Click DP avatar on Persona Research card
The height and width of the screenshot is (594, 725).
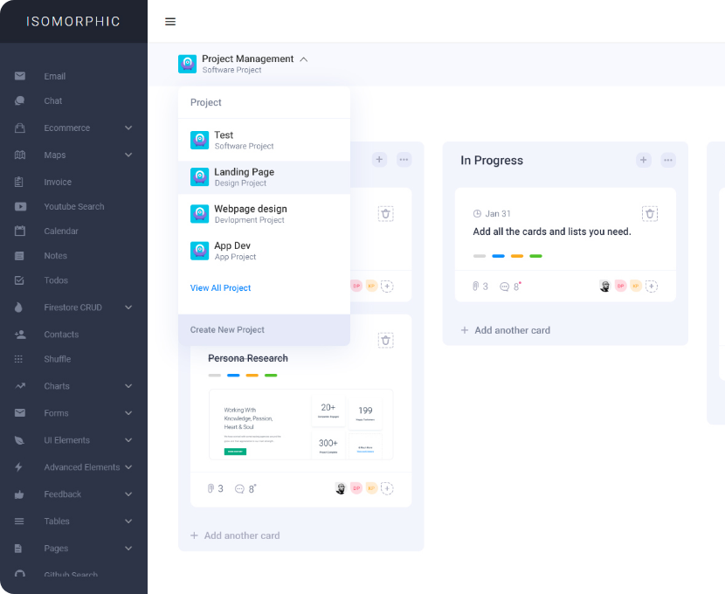[356, 488]
